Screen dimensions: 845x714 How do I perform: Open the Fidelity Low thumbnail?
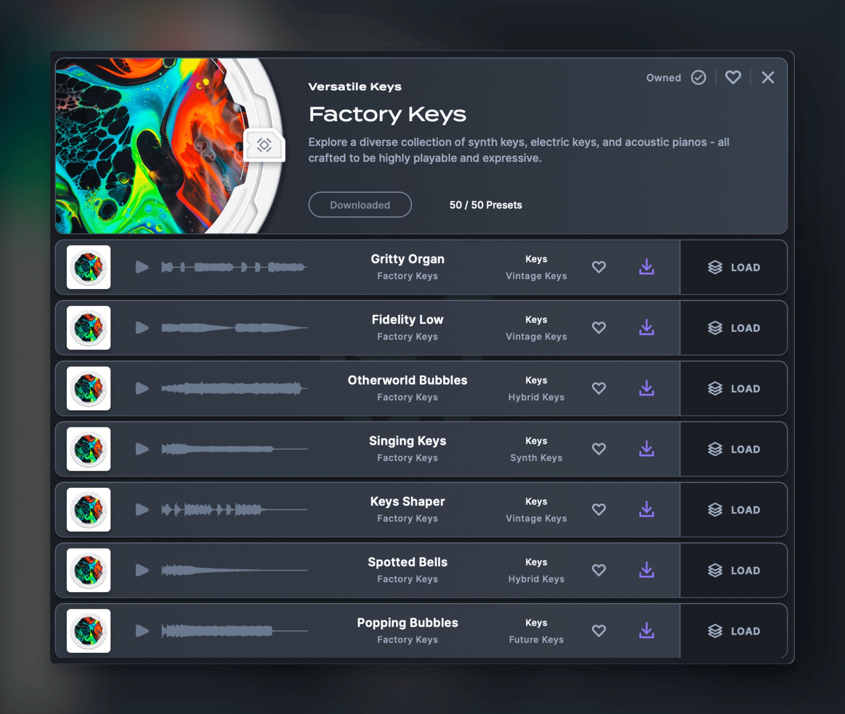89,328
